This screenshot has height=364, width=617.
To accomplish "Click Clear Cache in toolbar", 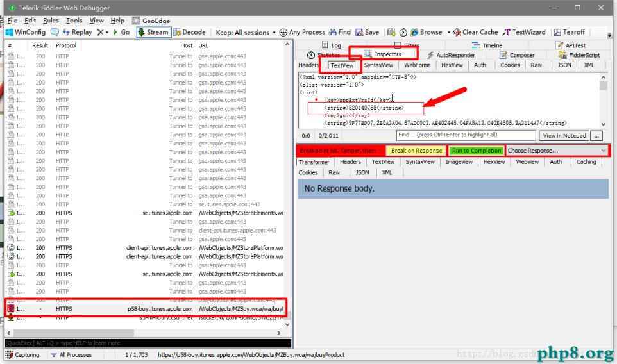I will [x=475, y=32].
